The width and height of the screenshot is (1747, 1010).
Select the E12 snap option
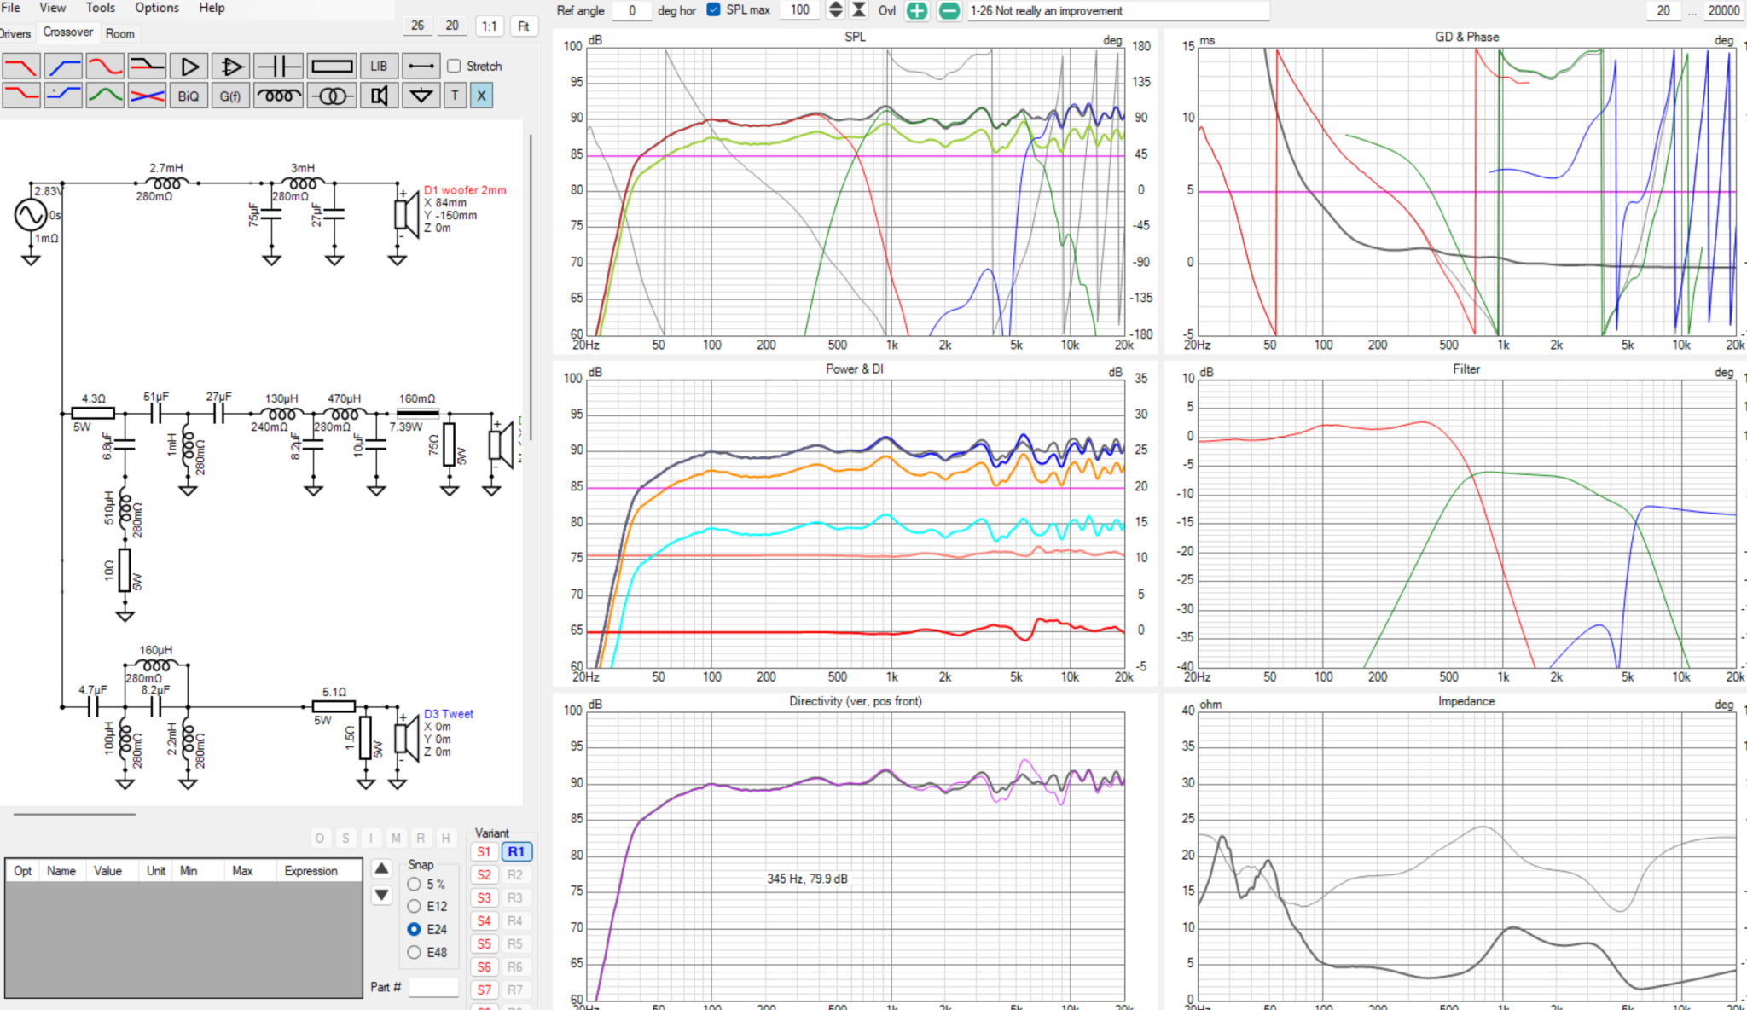coord(415,906)
